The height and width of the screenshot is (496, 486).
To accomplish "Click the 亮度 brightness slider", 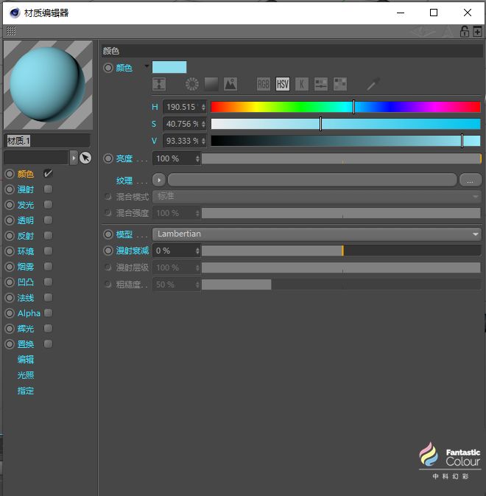I will pyautogui.click(x=341, y=158).
